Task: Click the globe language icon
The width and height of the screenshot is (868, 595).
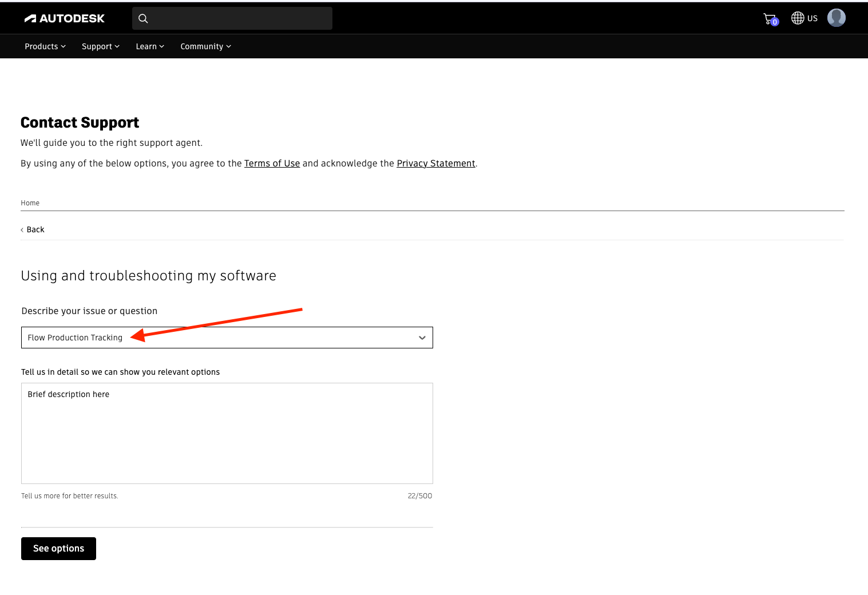Action: (x=799, y=18)
